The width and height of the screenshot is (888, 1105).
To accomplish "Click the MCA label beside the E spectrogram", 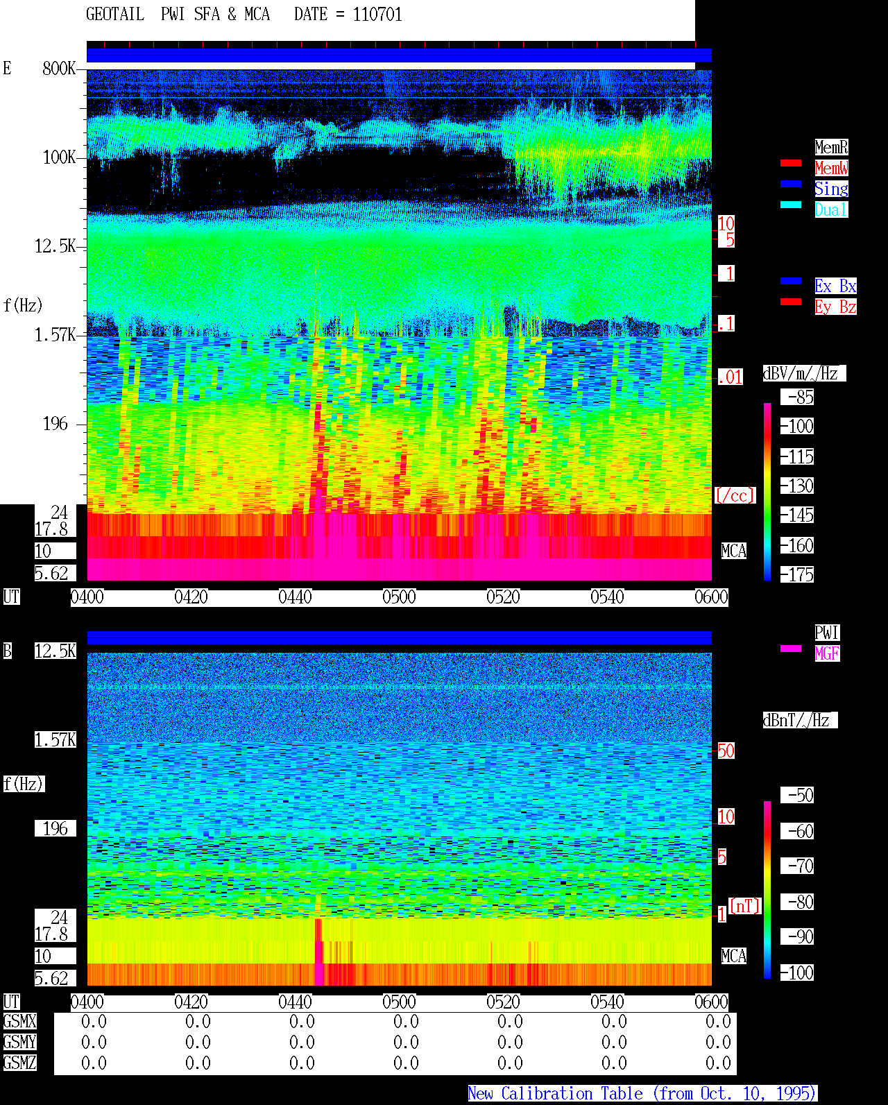I will (x=734, y=551).
